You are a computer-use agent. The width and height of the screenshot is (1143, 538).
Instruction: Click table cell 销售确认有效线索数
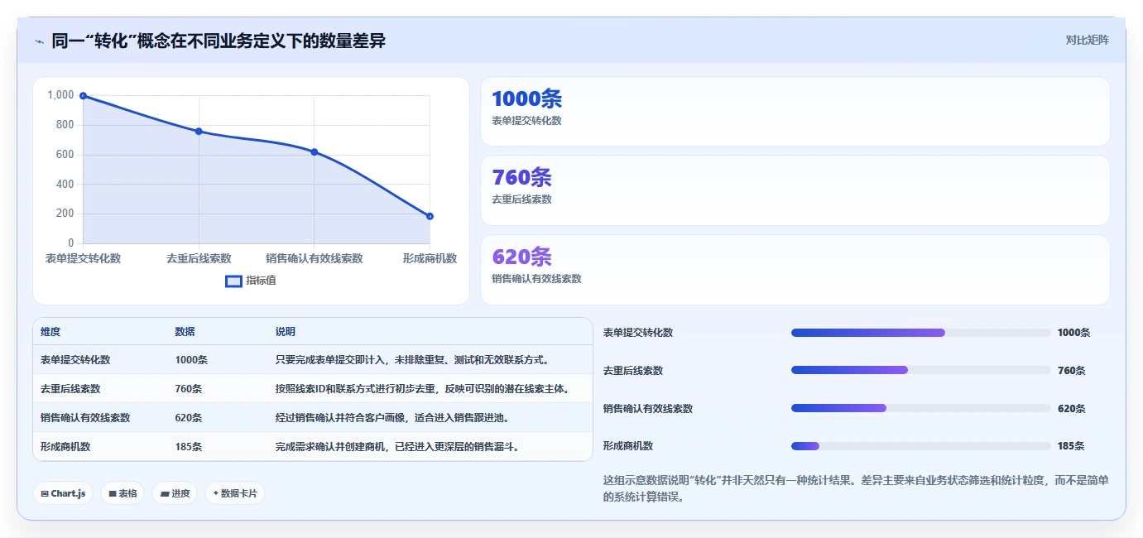point(85,418)
